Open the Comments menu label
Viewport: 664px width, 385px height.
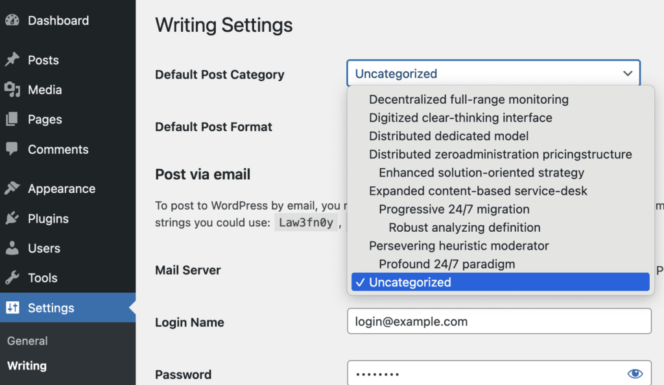click(58, 149)
